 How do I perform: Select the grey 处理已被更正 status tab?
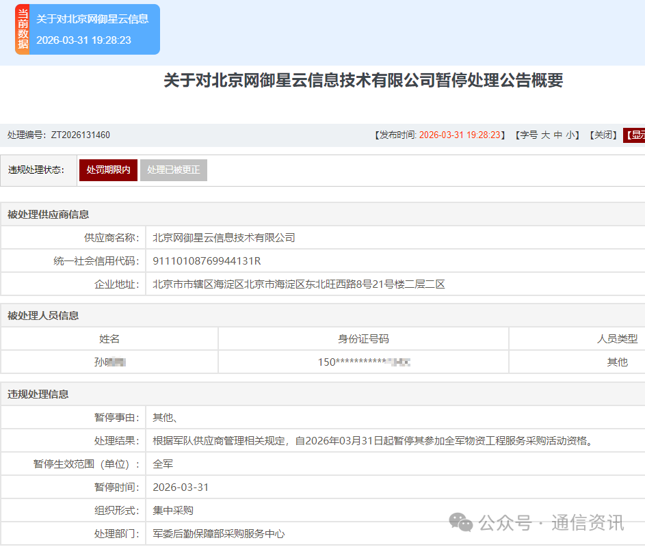[174, 170]
